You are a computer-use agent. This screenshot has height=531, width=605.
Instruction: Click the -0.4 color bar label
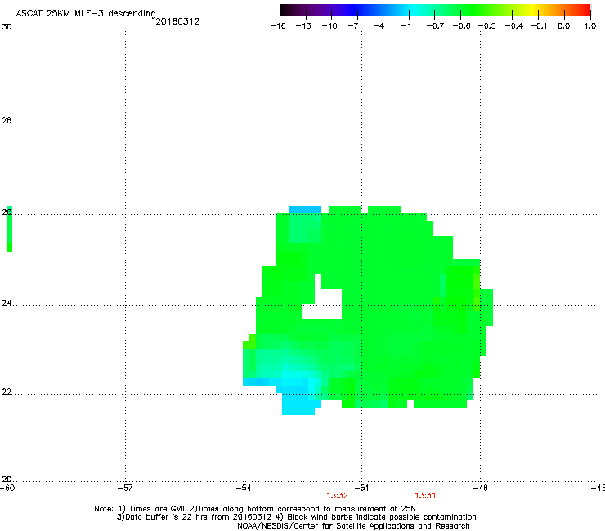click(x=514, y=26)
